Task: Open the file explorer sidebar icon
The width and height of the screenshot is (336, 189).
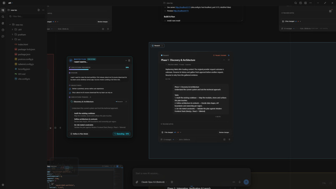Action: coord(3,10)
